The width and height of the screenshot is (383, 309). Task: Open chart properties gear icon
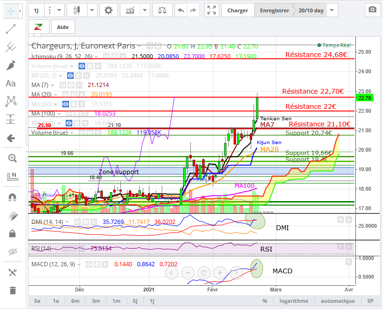coord(108,10)
